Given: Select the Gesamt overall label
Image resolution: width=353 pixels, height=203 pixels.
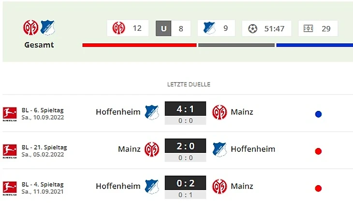Looking at the screenshot, I should coord(39,45).
